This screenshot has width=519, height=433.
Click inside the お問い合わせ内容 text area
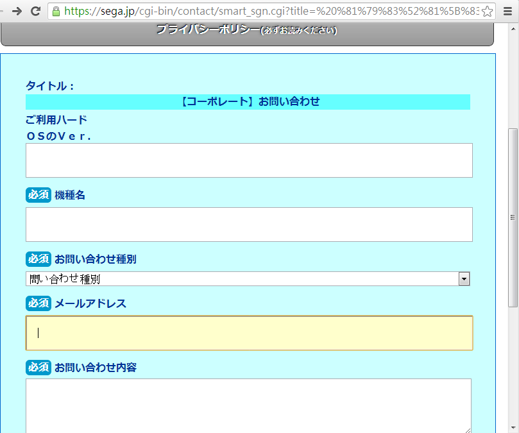point(248,405)
